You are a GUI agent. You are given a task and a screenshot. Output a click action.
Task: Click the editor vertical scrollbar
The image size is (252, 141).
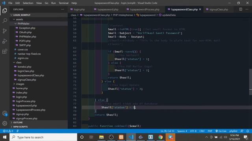(250, 81)
